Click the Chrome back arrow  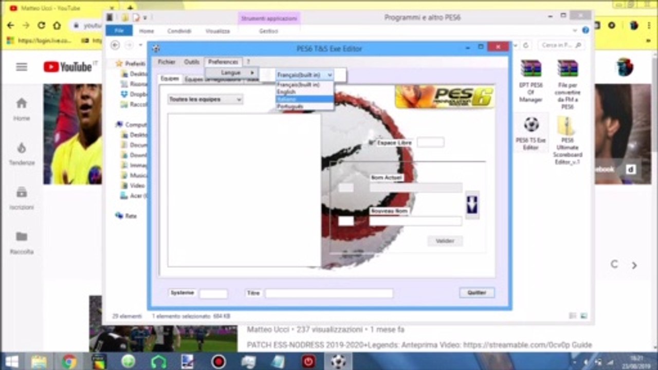[x=10, y=25]
